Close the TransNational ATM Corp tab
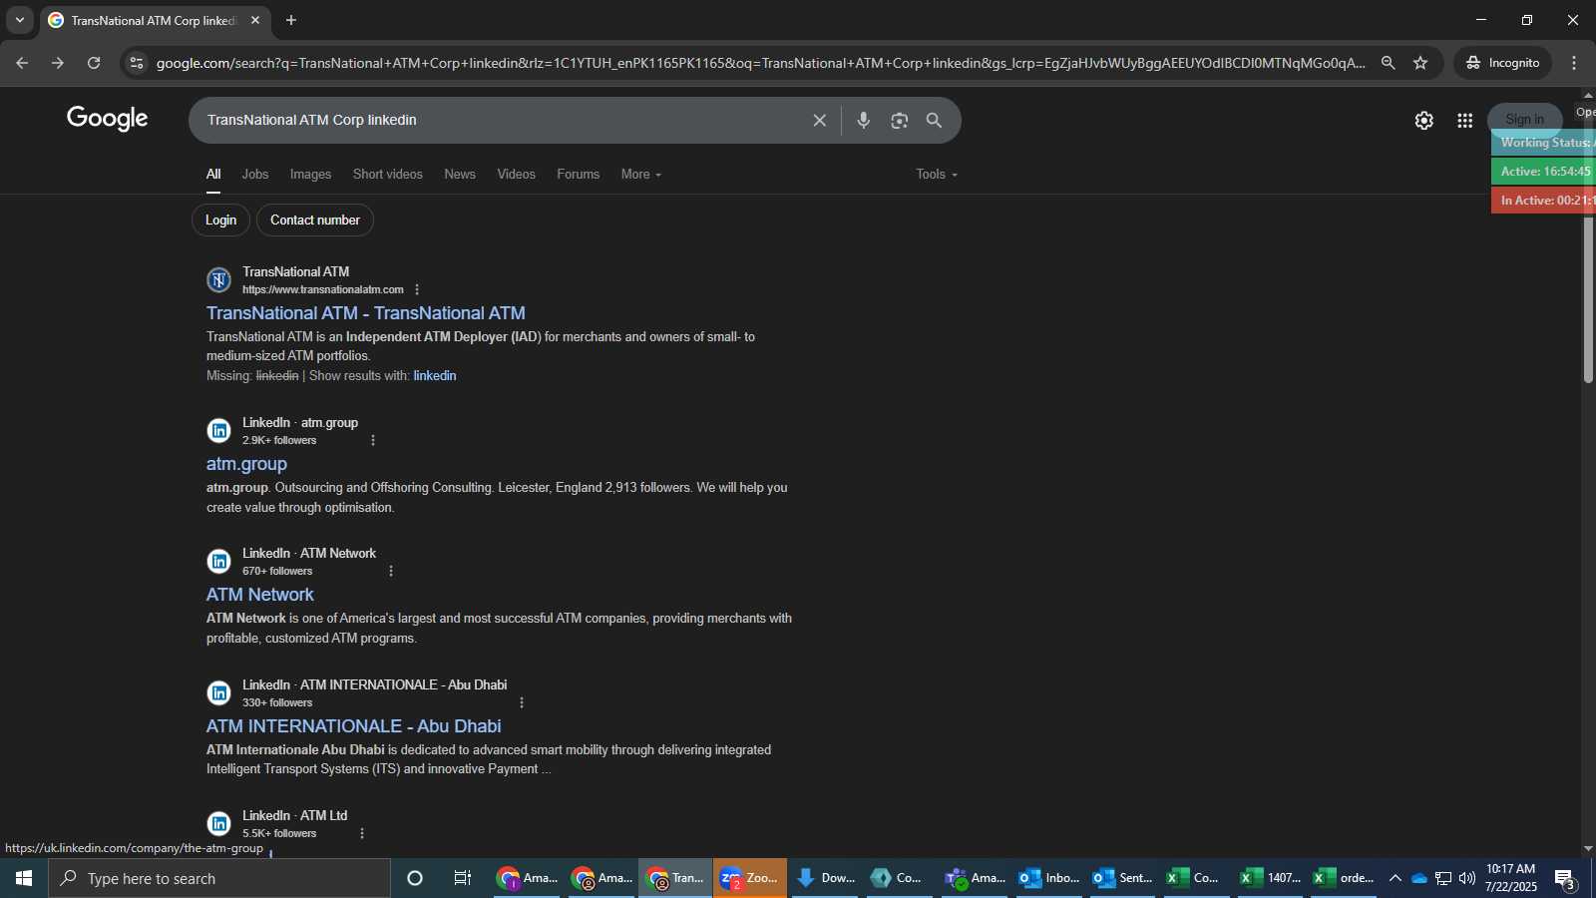Image resolution: width=1596 pixels, height=898 pixels. (x=255, y=20)
